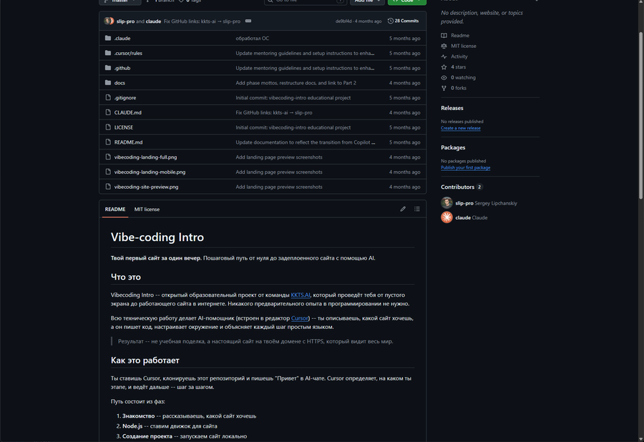Open the README outline list icon

click(417, 209)
